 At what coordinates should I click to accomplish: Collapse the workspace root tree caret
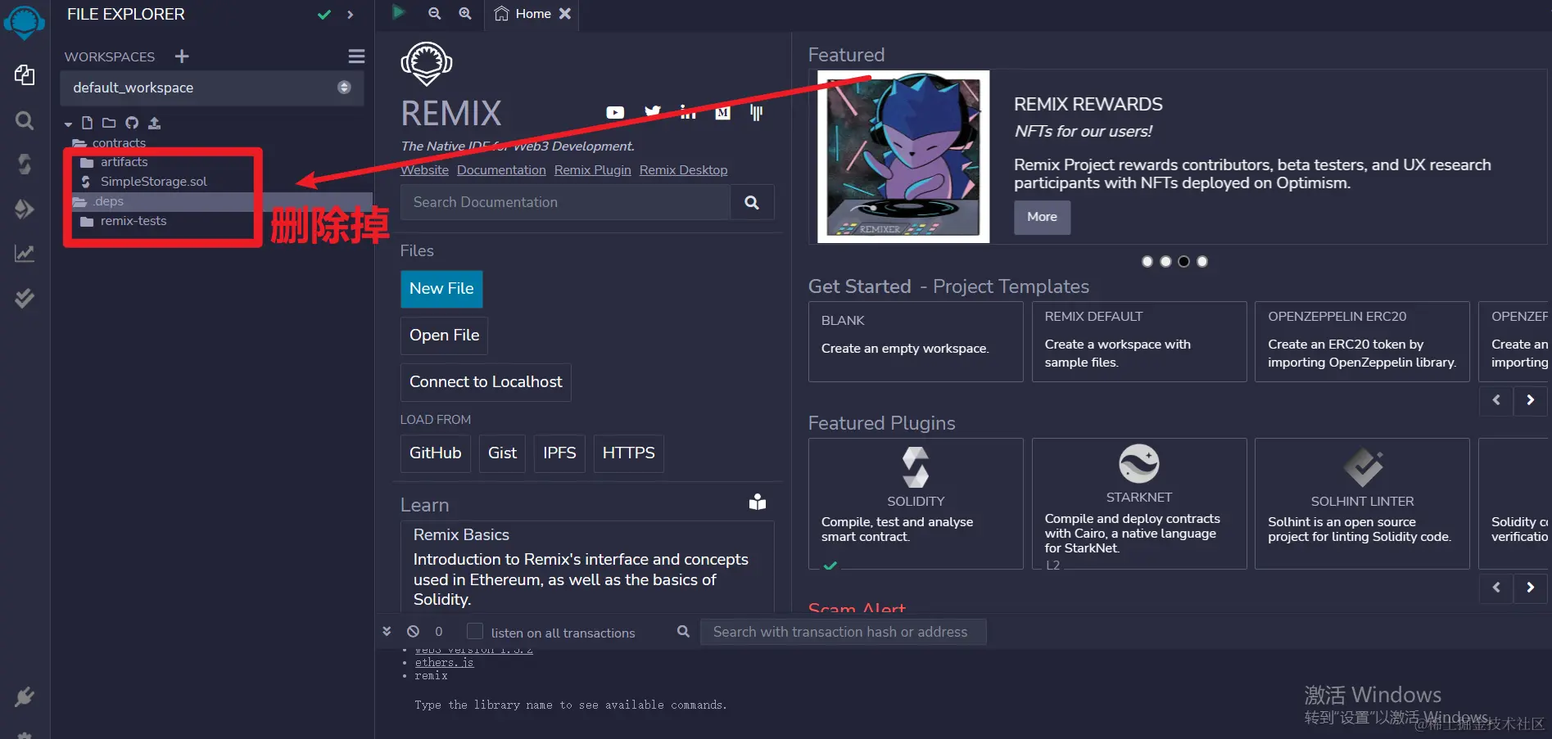[68, 124]
